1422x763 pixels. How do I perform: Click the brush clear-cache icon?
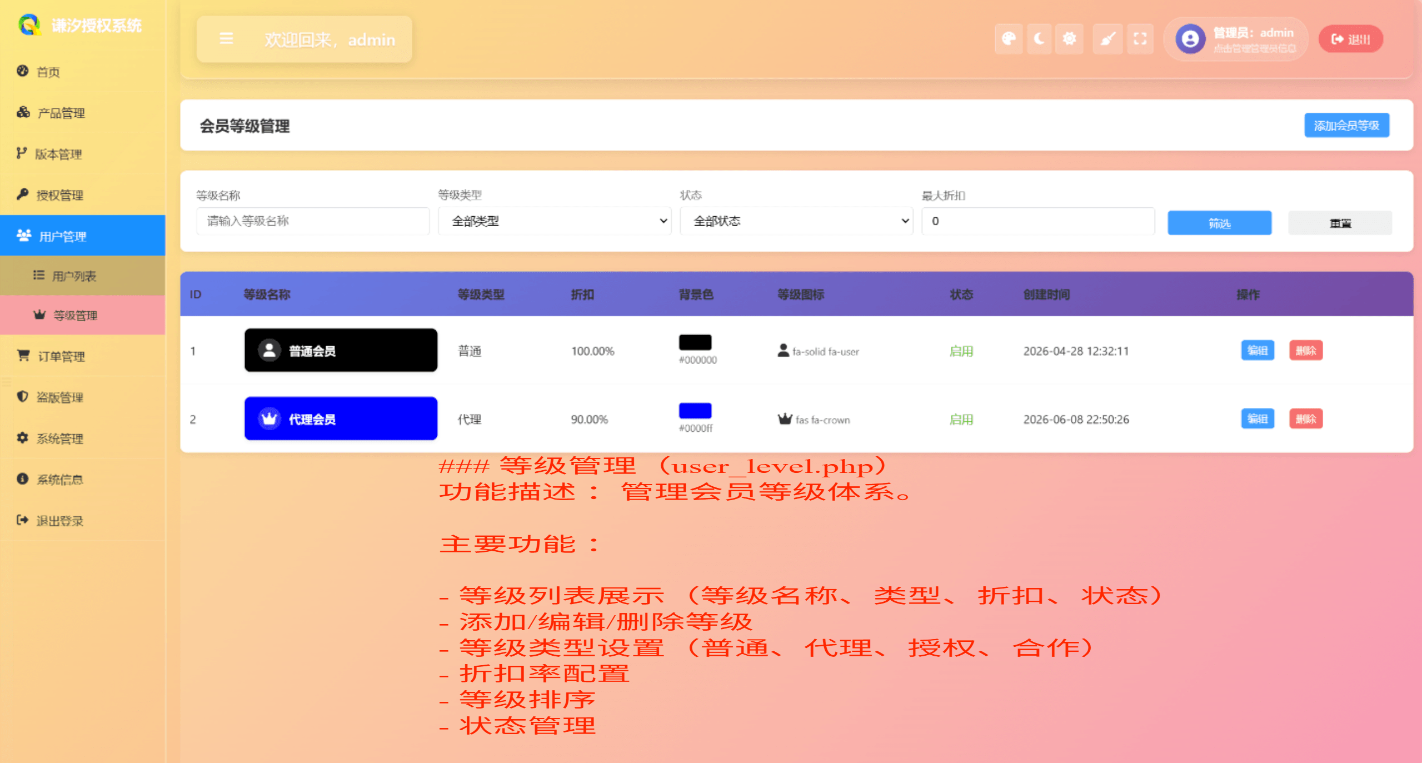tap(1107, 39)
